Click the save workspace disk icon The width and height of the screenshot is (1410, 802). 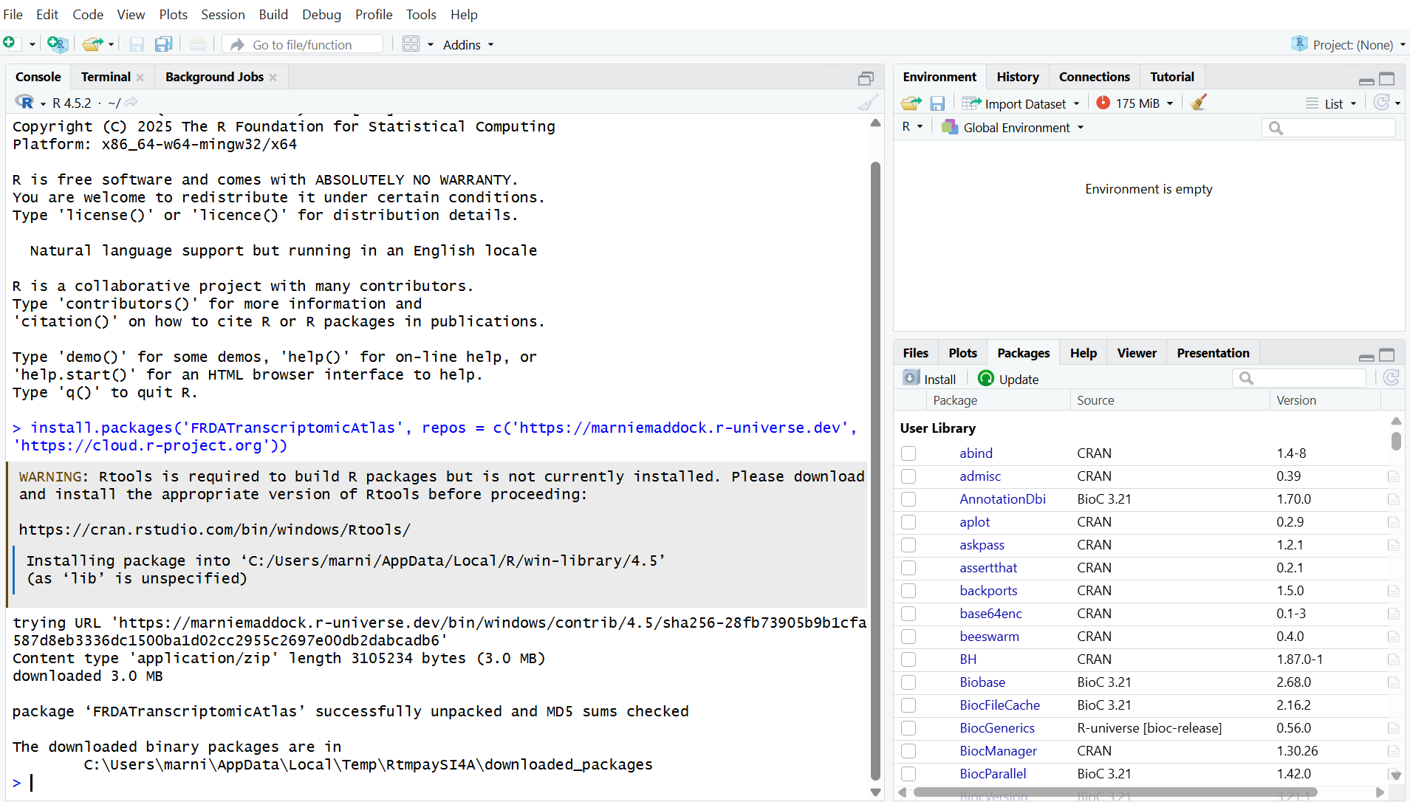point(937,103)
